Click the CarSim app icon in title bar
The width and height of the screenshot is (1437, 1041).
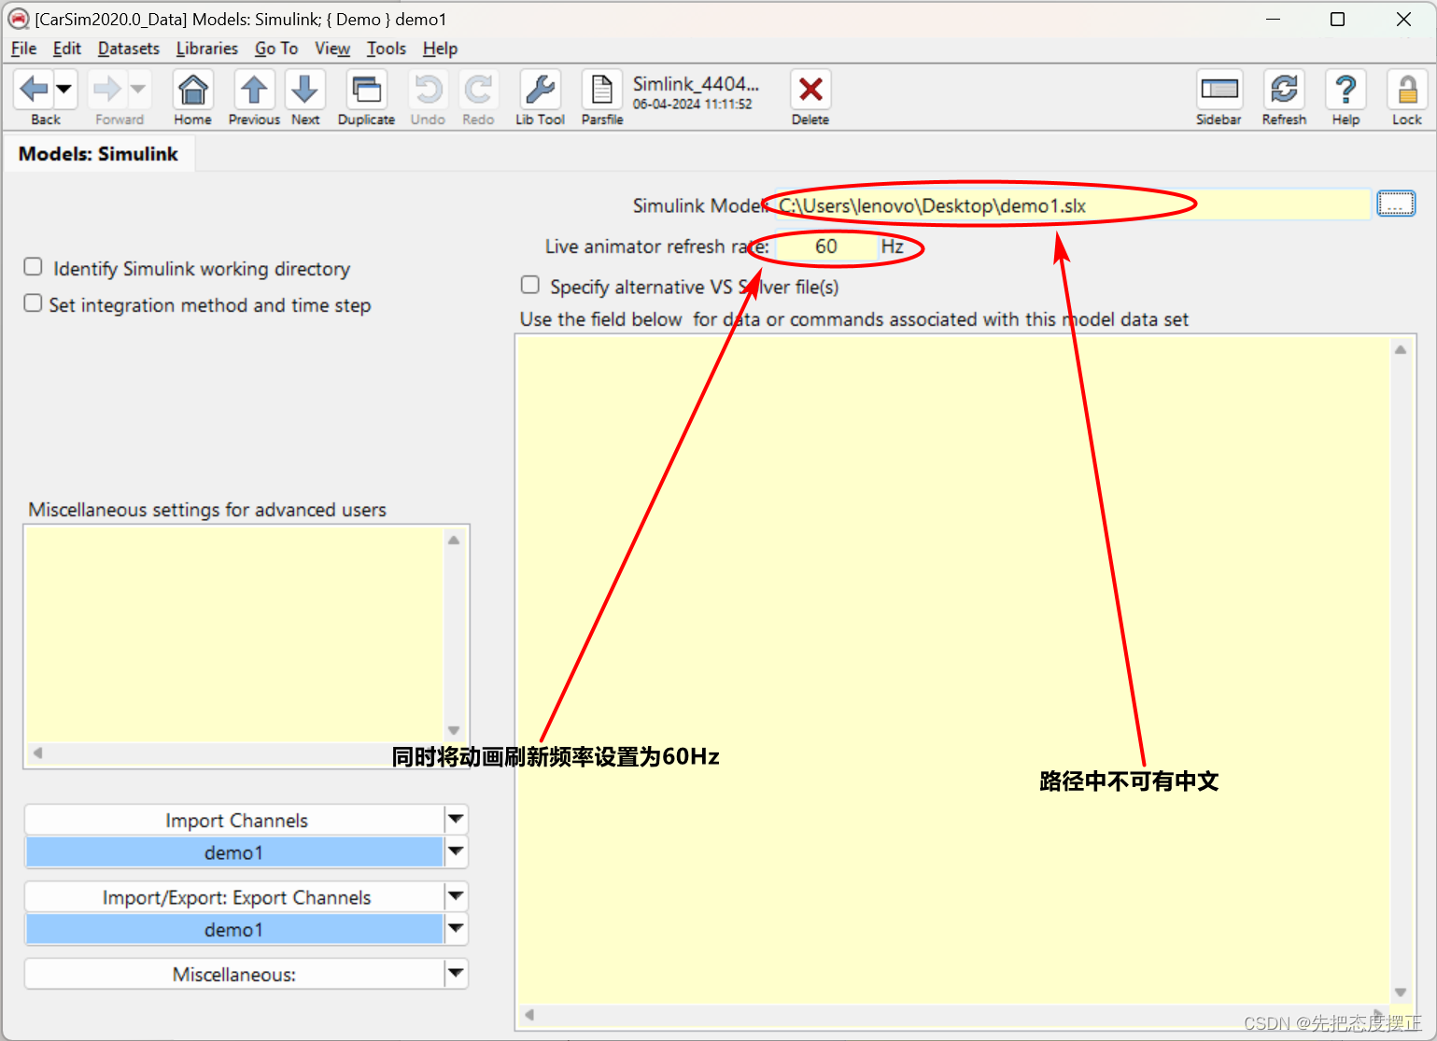[x=18, y=19]
